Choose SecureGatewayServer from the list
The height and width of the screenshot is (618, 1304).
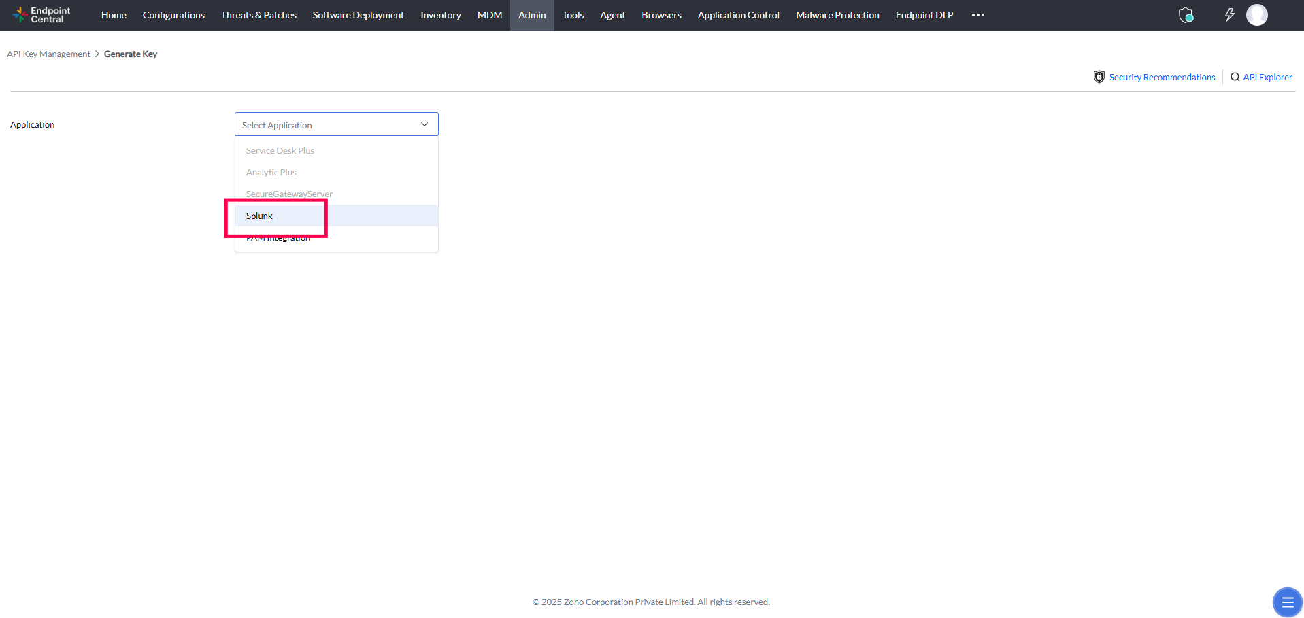[x=289, y=194]
